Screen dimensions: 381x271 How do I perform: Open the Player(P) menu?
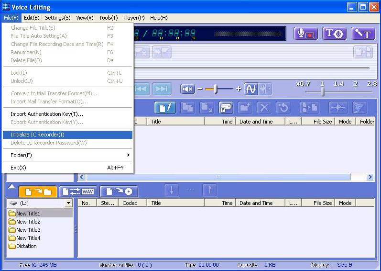134,18
